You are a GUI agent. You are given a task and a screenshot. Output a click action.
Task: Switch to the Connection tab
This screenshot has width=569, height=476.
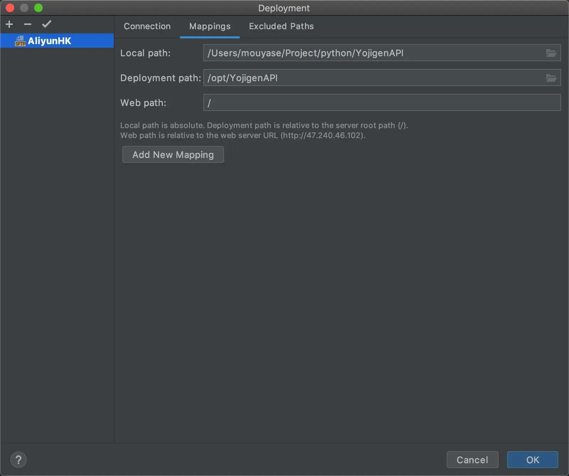tap(147, 26)
